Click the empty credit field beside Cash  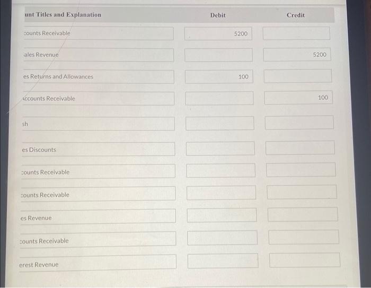point(299,123)
